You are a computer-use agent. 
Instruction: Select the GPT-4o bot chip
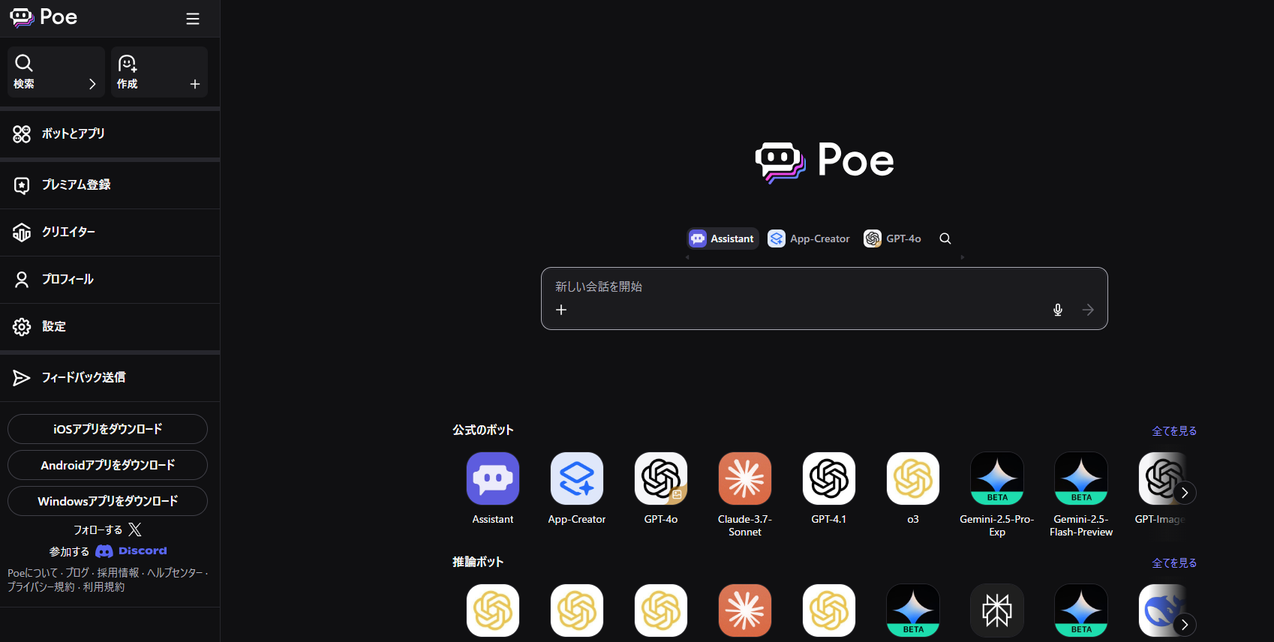coord(893,238)
